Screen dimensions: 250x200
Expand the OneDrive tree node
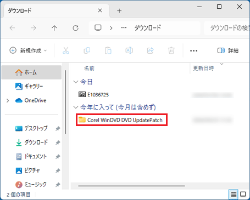[x=8, y=100]
